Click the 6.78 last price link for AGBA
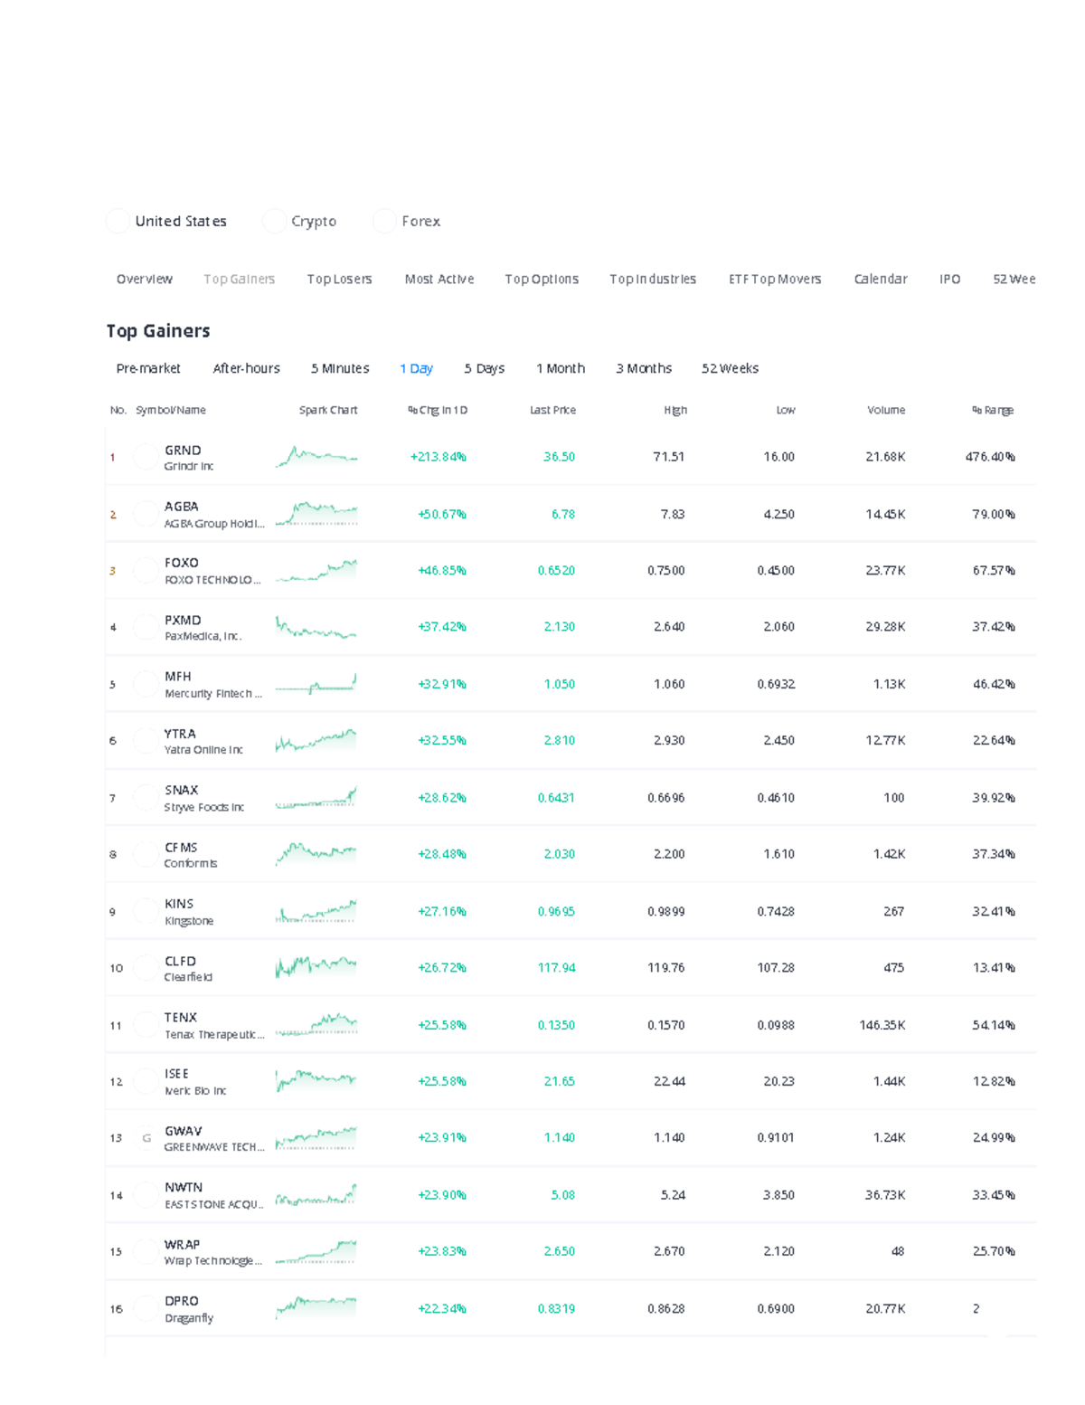Viewport: 1085px width, 1405px height. [560, 514]
